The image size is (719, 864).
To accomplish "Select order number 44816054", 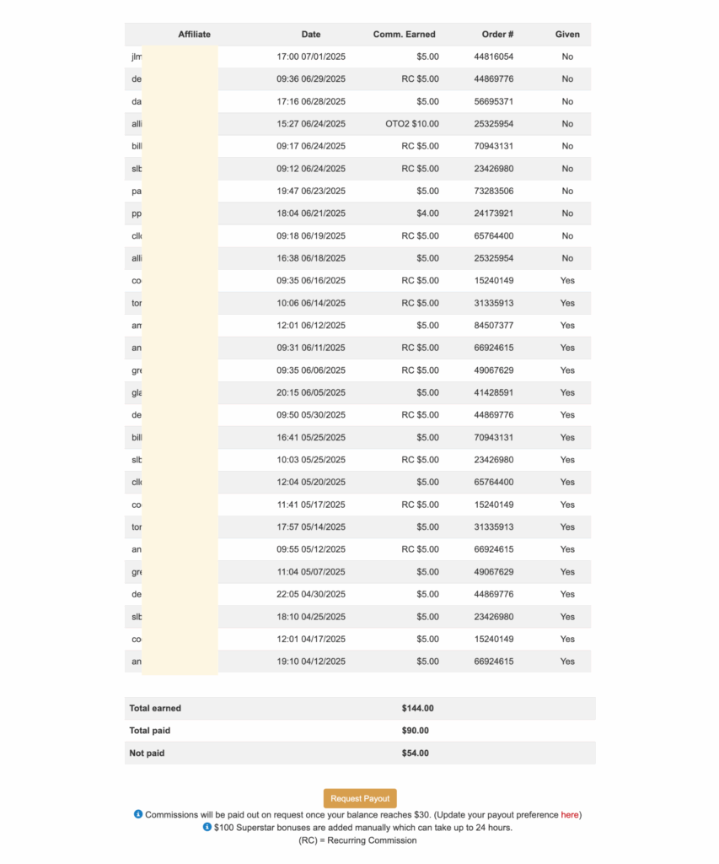I will (x=494, y=57).
